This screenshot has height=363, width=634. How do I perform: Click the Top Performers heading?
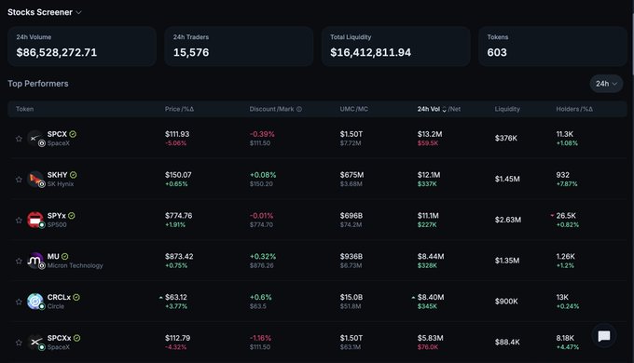click(x=38, y=84)
